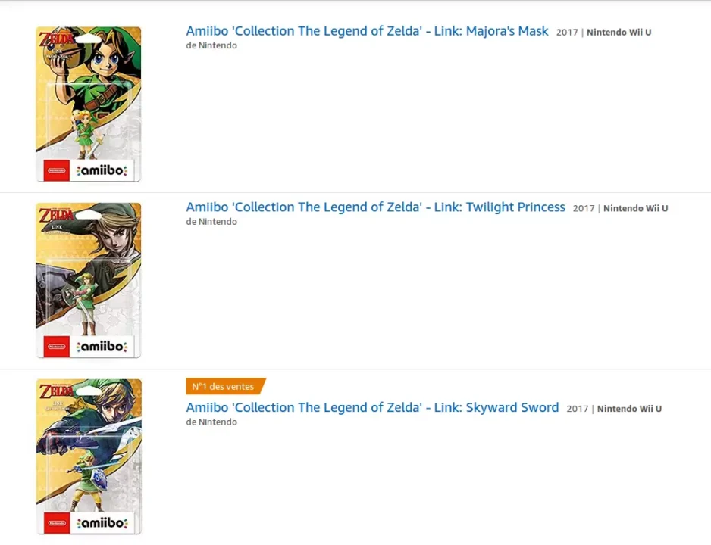
Task: Click the red Nintendo logo on the Majora's Mask box
Action: tap(56, 170)
